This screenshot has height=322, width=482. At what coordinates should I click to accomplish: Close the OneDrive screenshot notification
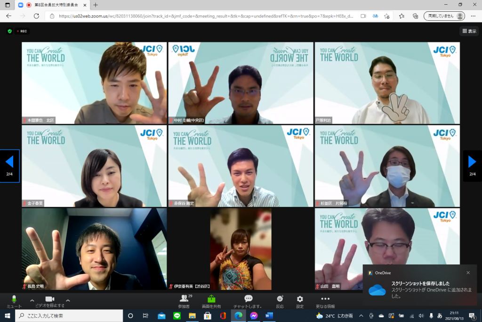468,272
